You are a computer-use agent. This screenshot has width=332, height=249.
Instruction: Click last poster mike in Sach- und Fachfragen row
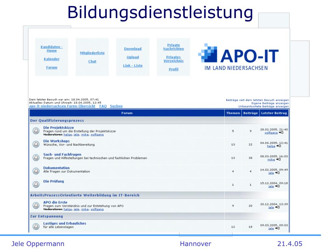(271, 160)
